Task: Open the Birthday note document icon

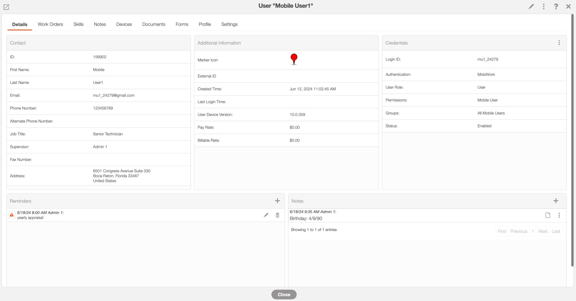Action: tap(548, 215)
